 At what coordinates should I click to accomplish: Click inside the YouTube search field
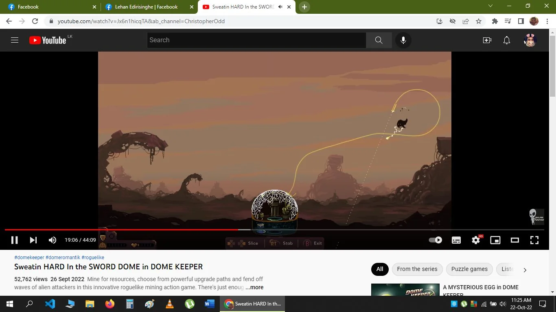point(256,40)
